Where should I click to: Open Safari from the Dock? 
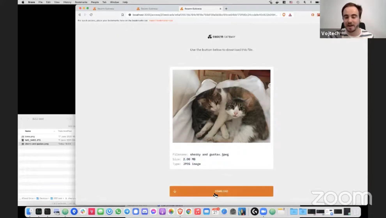click(x=224, y=211)
